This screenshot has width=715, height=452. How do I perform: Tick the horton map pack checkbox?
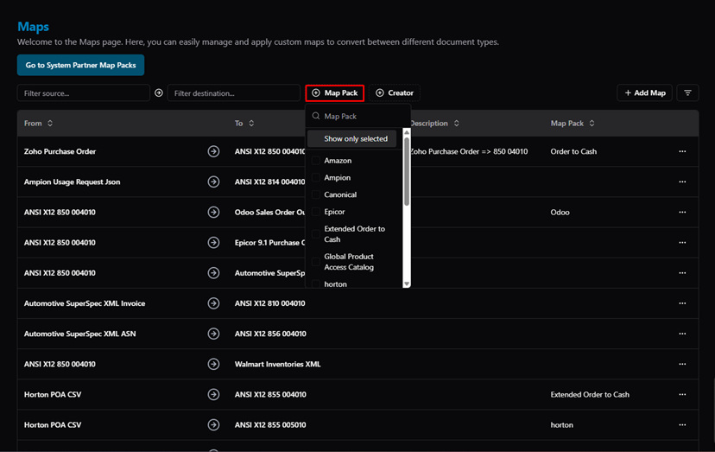tap(315, 284)
